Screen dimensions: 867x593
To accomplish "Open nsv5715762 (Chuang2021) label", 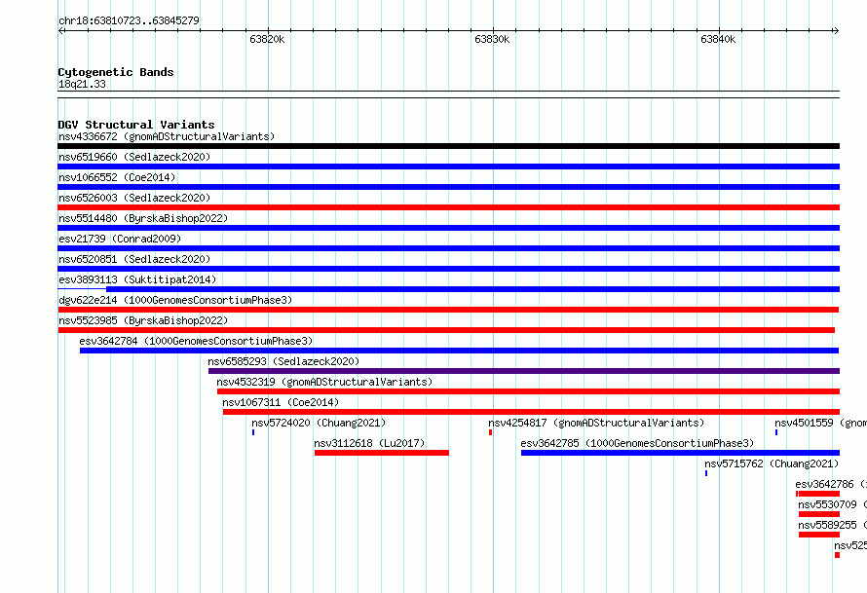I will coord(772,463).
